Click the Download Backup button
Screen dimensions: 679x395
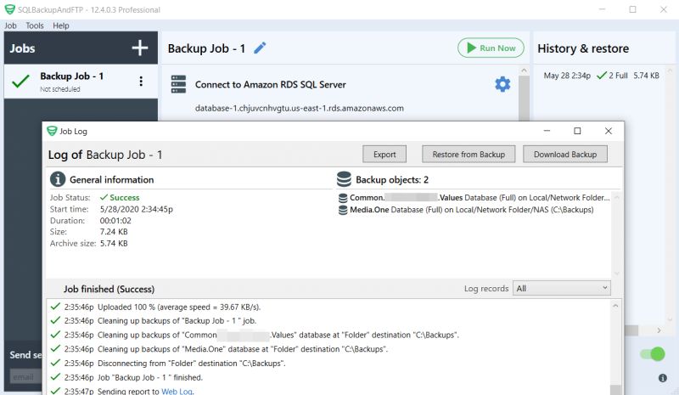[x=565, y=155]
